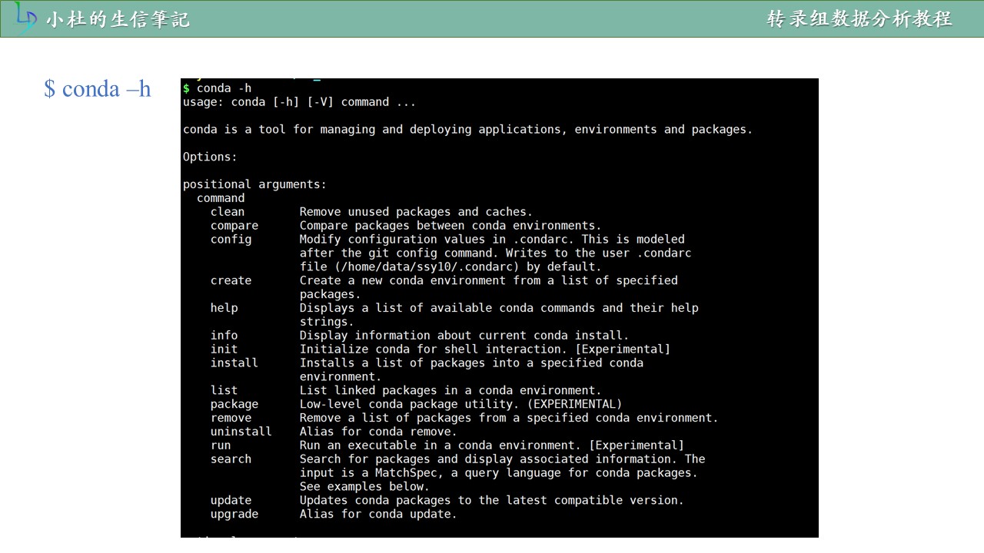Click the 'compare' command name
The height and width of the screenshot is (553, 984).
pyautogui.click(x=234, y=226)
